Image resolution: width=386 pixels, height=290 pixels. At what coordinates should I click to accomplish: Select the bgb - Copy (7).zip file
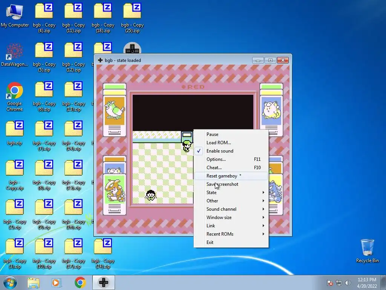click(x=44, y=136)
